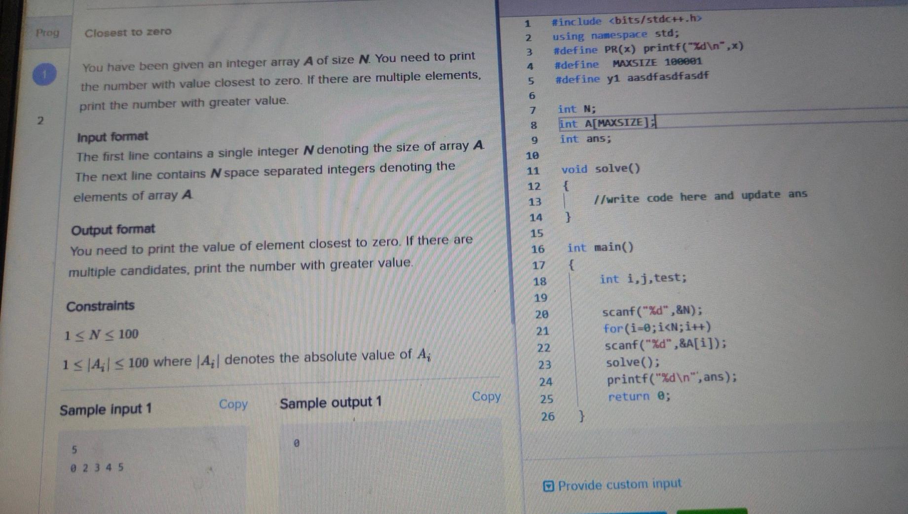908x514 pixels.
Task: Switch to the Prog tab
Action: 47,33
